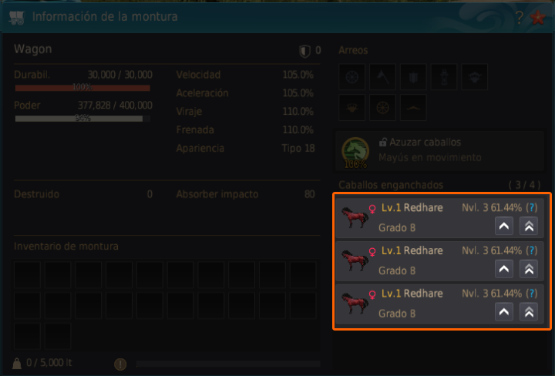The image size is (555, 376).
Task: Select the lantern gear slot under Arreos
Action: tap(444, 77)
